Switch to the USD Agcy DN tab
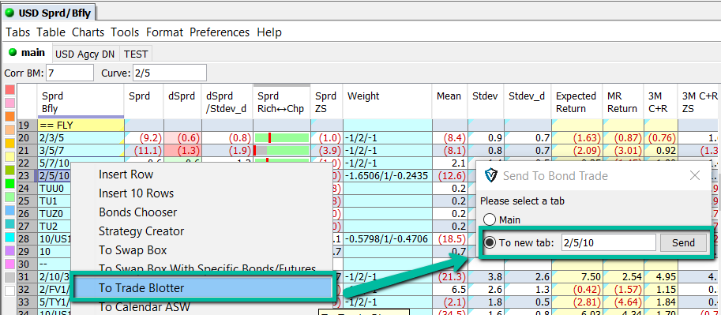The height and width of the screenshot is (315, 721). 85,54
